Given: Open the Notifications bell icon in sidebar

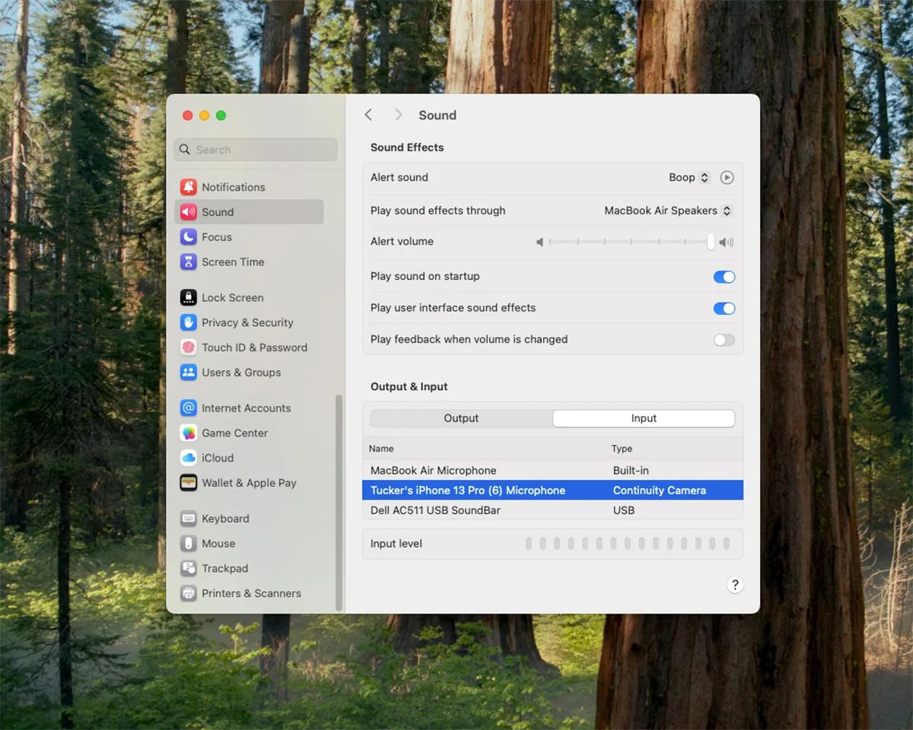Looking at the screenshot, I should [x=188, y=187].
